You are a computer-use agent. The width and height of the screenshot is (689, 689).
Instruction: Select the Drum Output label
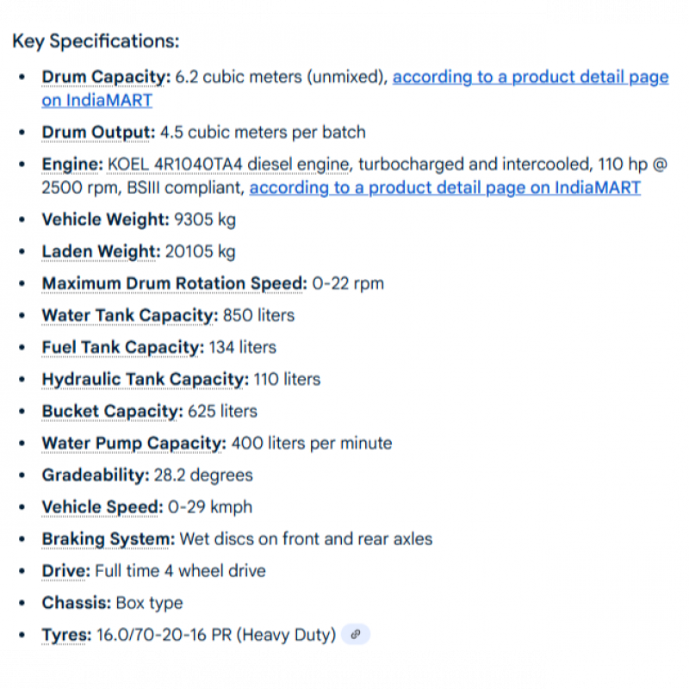[x=98, y=133]
